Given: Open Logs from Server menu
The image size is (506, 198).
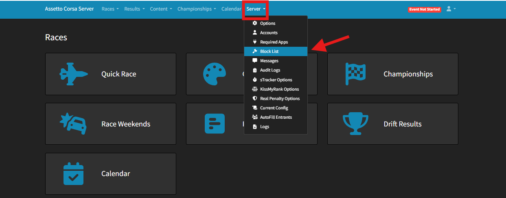Looking at the screenshot, I should click(276, 127).
